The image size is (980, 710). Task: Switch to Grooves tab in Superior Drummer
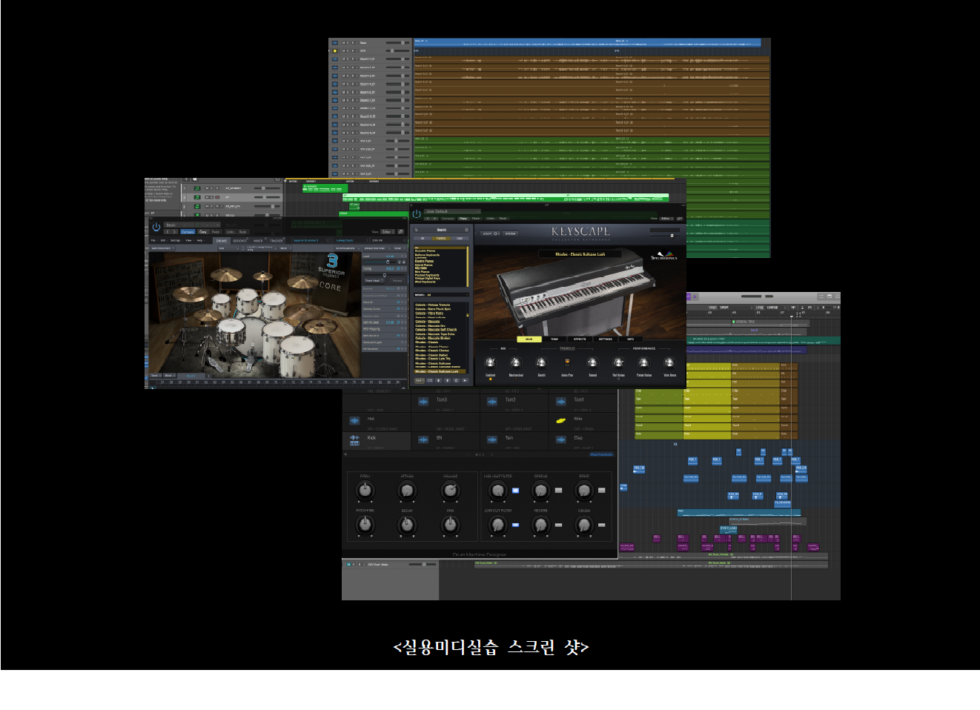pyautogui.click(x=239, y=241)
